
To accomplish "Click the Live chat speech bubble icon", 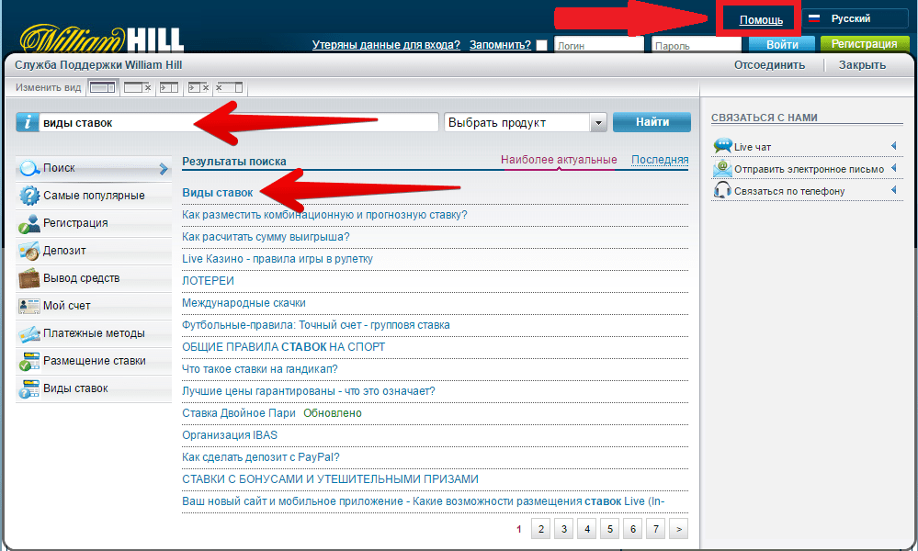I will click(x=722, y=146).
